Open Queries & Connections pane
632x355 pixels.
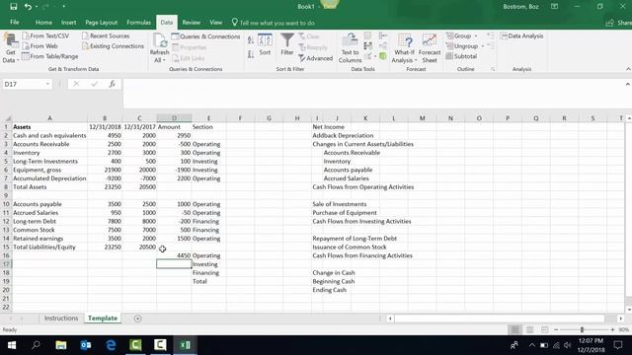click(205, 36)
